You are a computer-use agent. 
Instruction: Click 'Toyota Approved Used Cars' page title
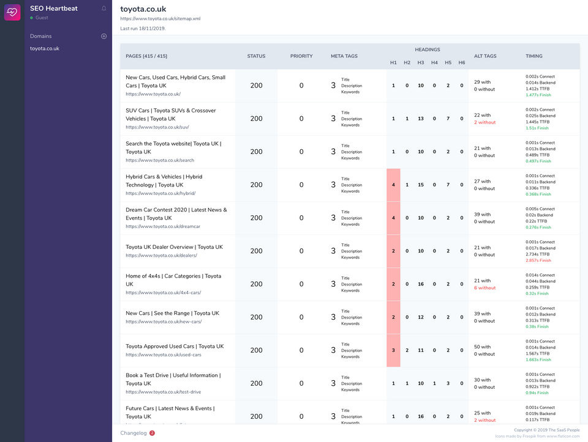point(175,347)
